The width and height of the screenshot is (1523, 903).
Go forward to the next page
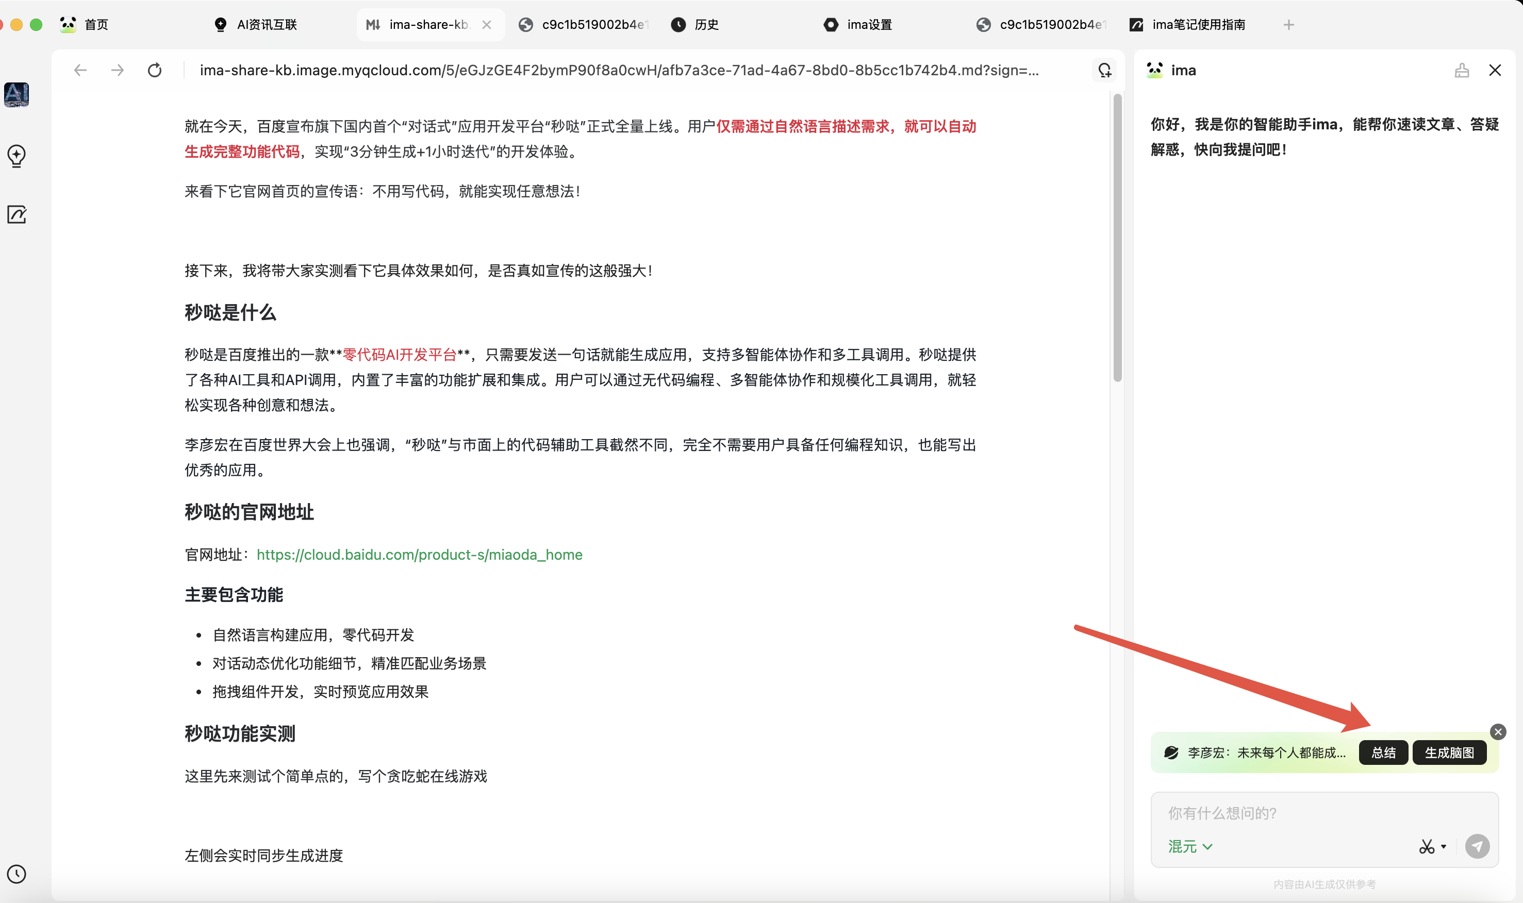(118, 71)
